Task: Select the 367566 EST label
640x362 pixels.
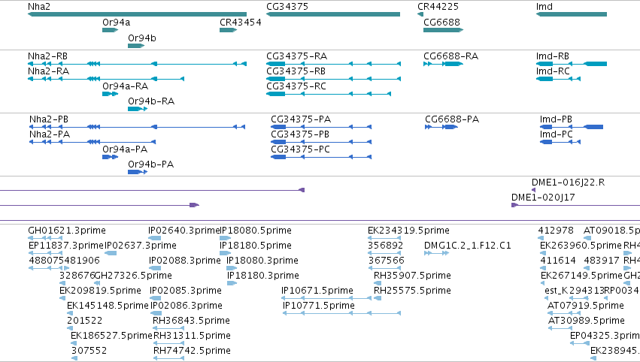Action: (386, 261)
